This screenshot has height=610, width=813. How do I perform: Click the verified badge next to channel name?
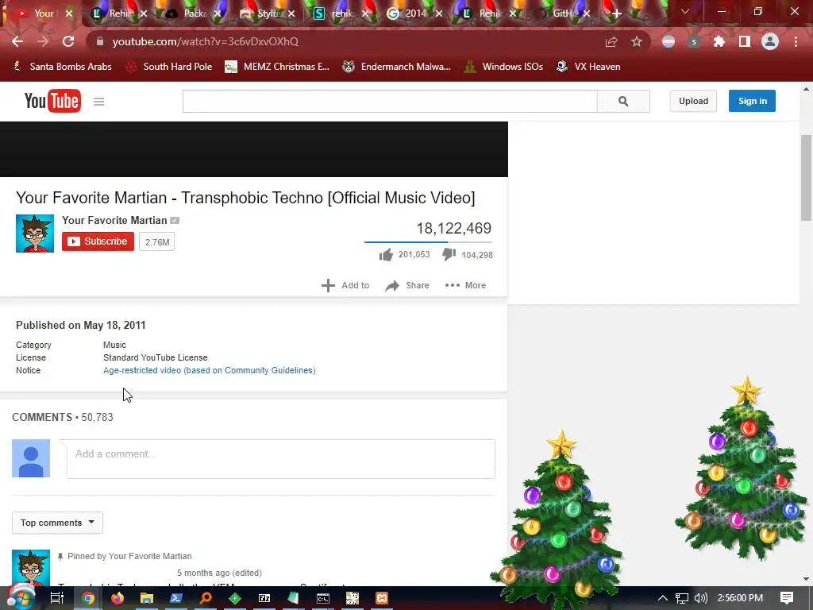pyautogui.click(x=175, y=221)
